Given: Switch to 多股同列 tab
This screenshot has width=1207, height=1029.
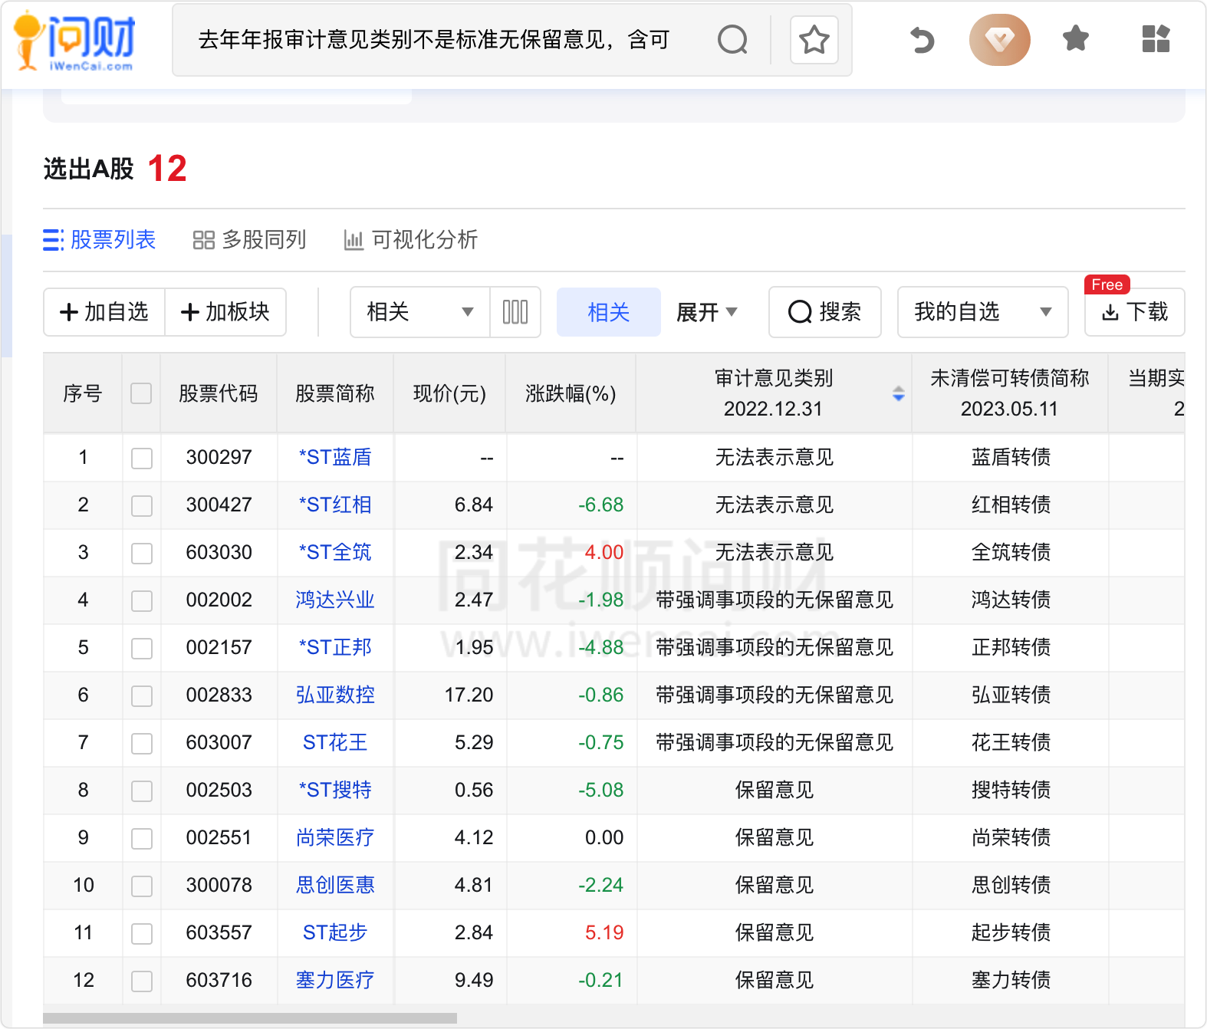Looking at the screenshot, I should 249,240.
